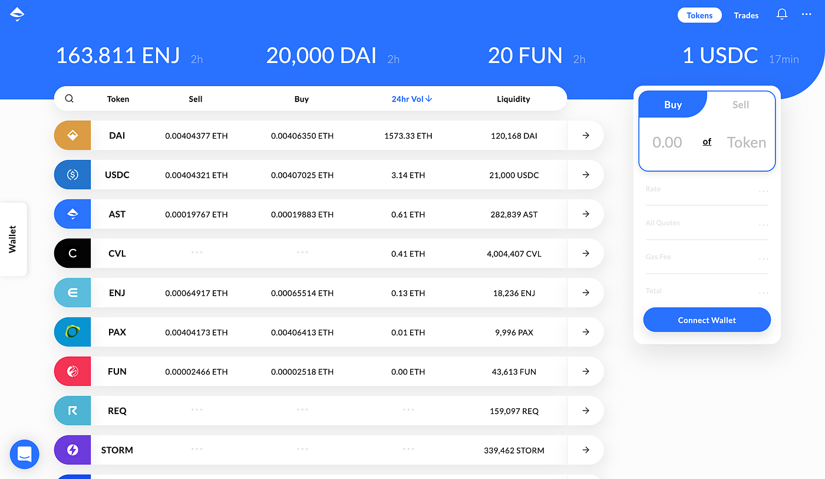Click the ENJ token icon

coord(72,293)
